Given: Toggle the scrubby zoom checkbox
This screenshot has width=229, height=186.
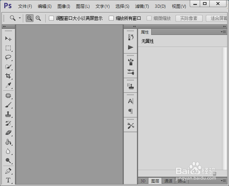Looking at the screenshot, I should coord(149,18).
